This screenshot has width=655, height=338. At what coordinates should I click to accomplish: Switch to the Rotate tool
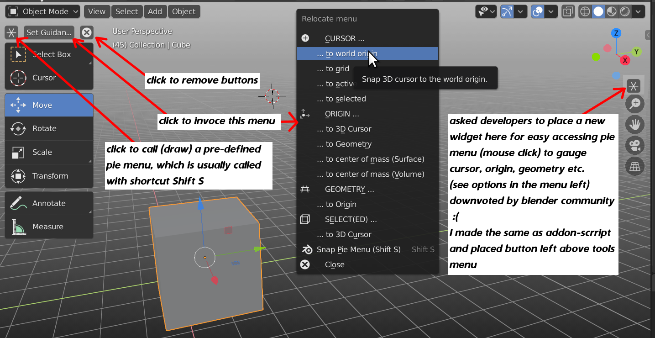point(49,128)
